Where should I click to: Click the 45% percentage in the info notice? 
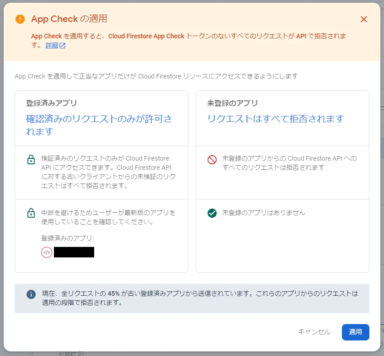click(x=114, y=293)
